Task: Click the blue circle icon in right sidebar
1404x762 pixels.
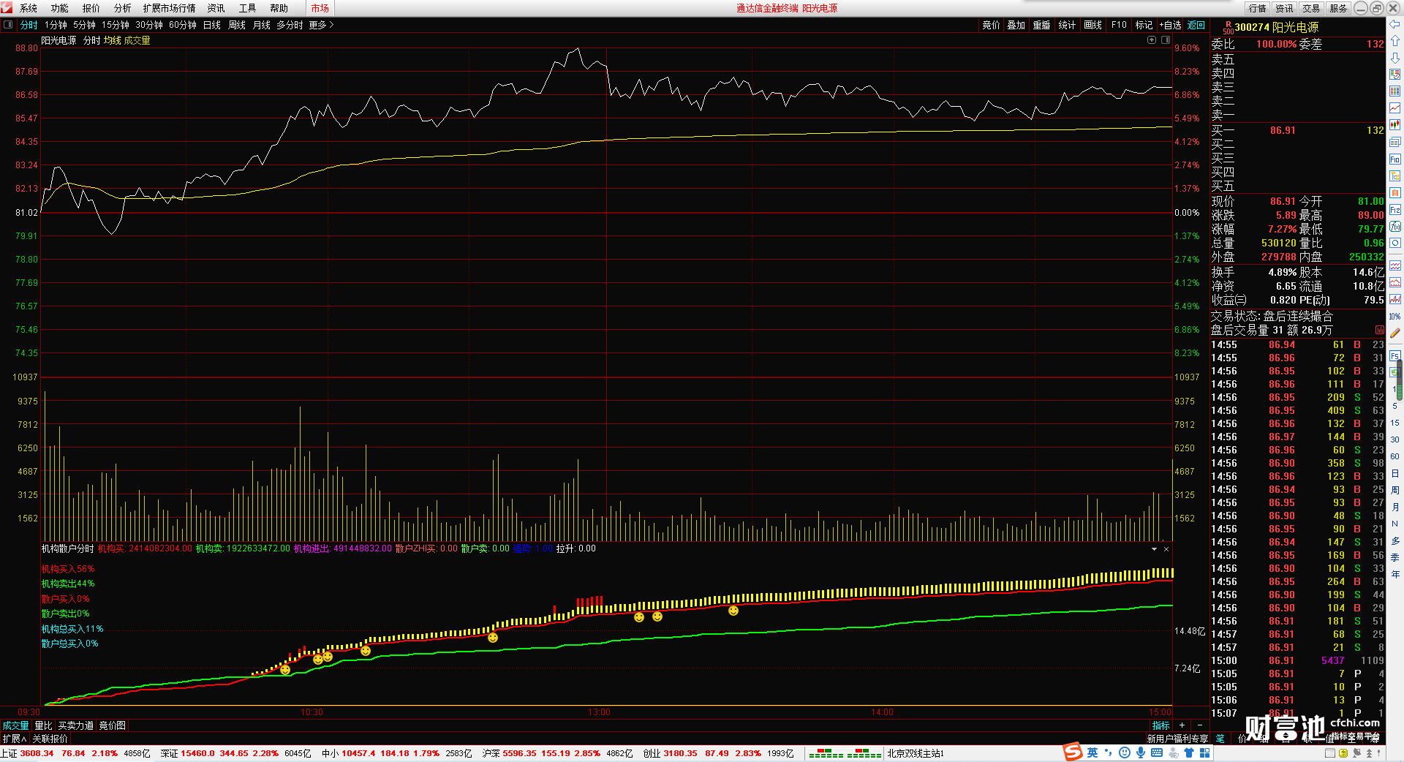Action: coord(1394,243)
